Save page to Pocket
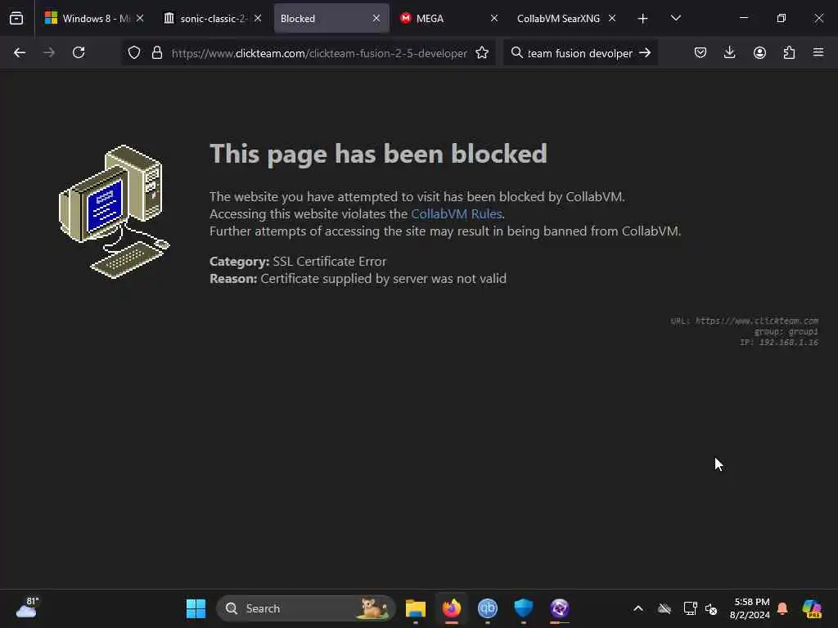 [x=701, y=53]
